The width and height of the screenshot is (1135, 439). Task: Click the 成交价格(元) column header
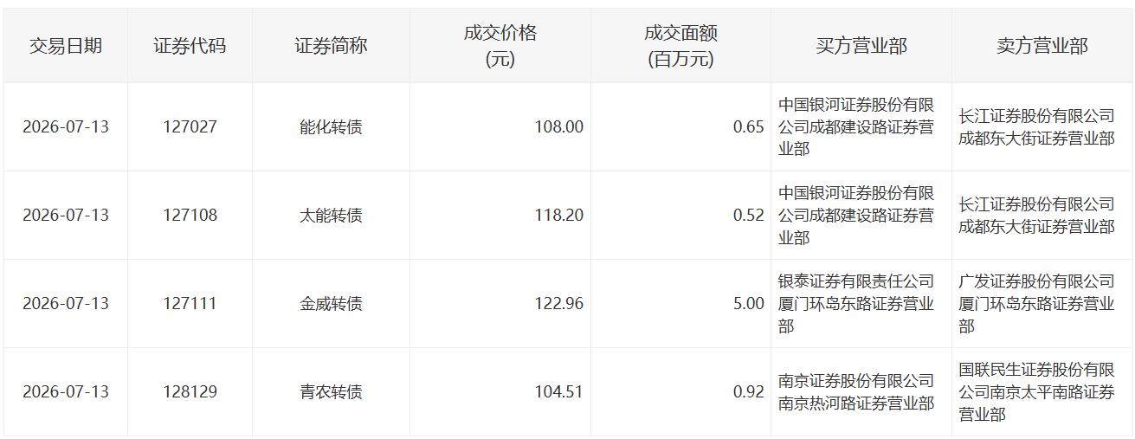click(x=500, y=46)
